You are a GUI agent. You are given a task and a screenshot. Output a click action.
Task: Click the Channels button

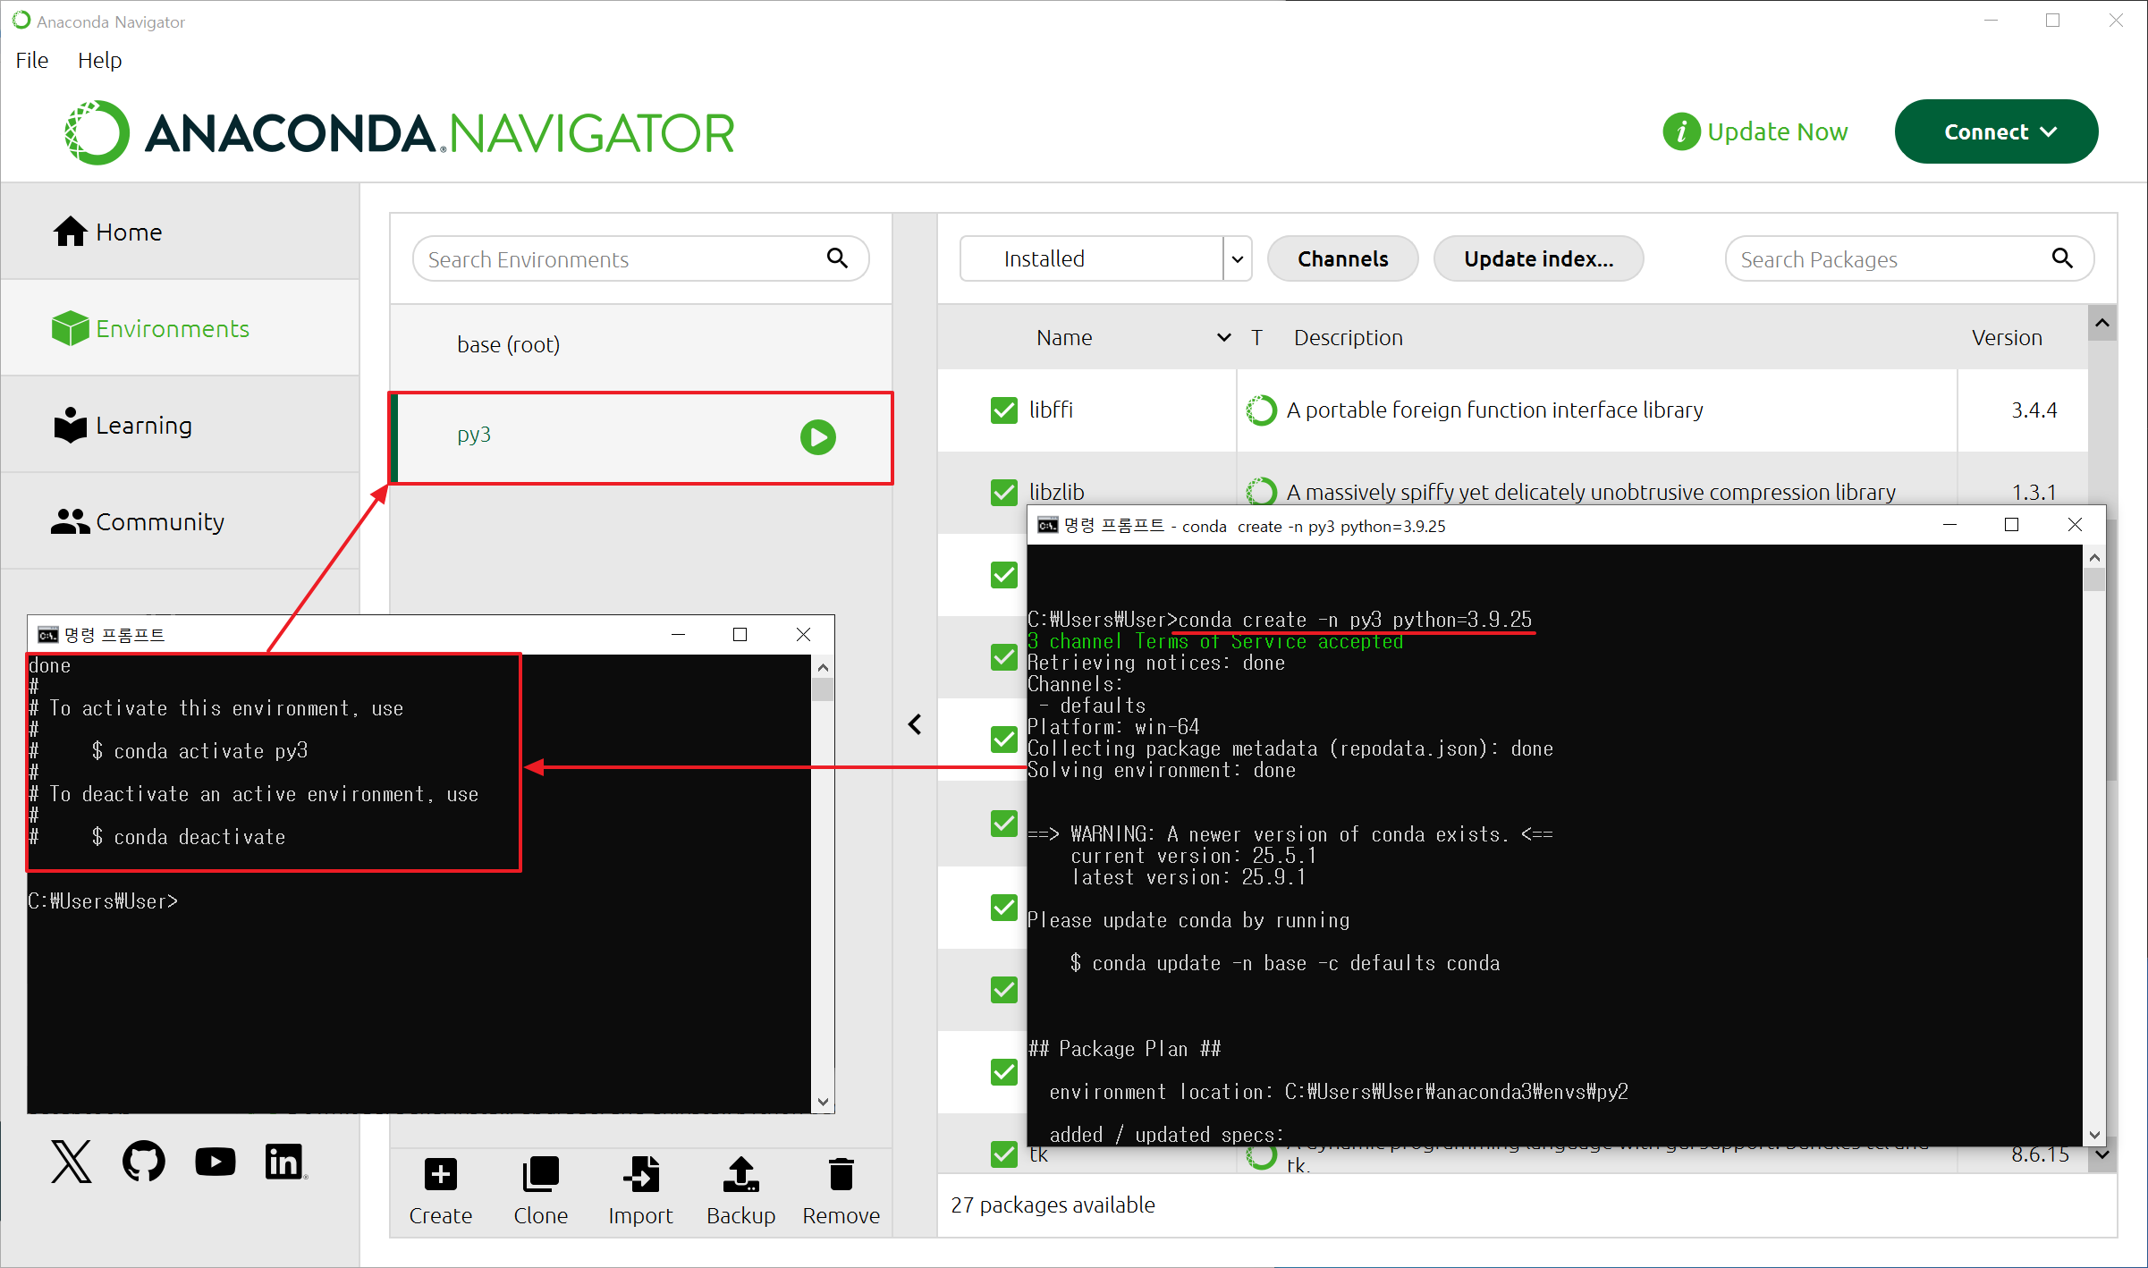(1342, 259)
